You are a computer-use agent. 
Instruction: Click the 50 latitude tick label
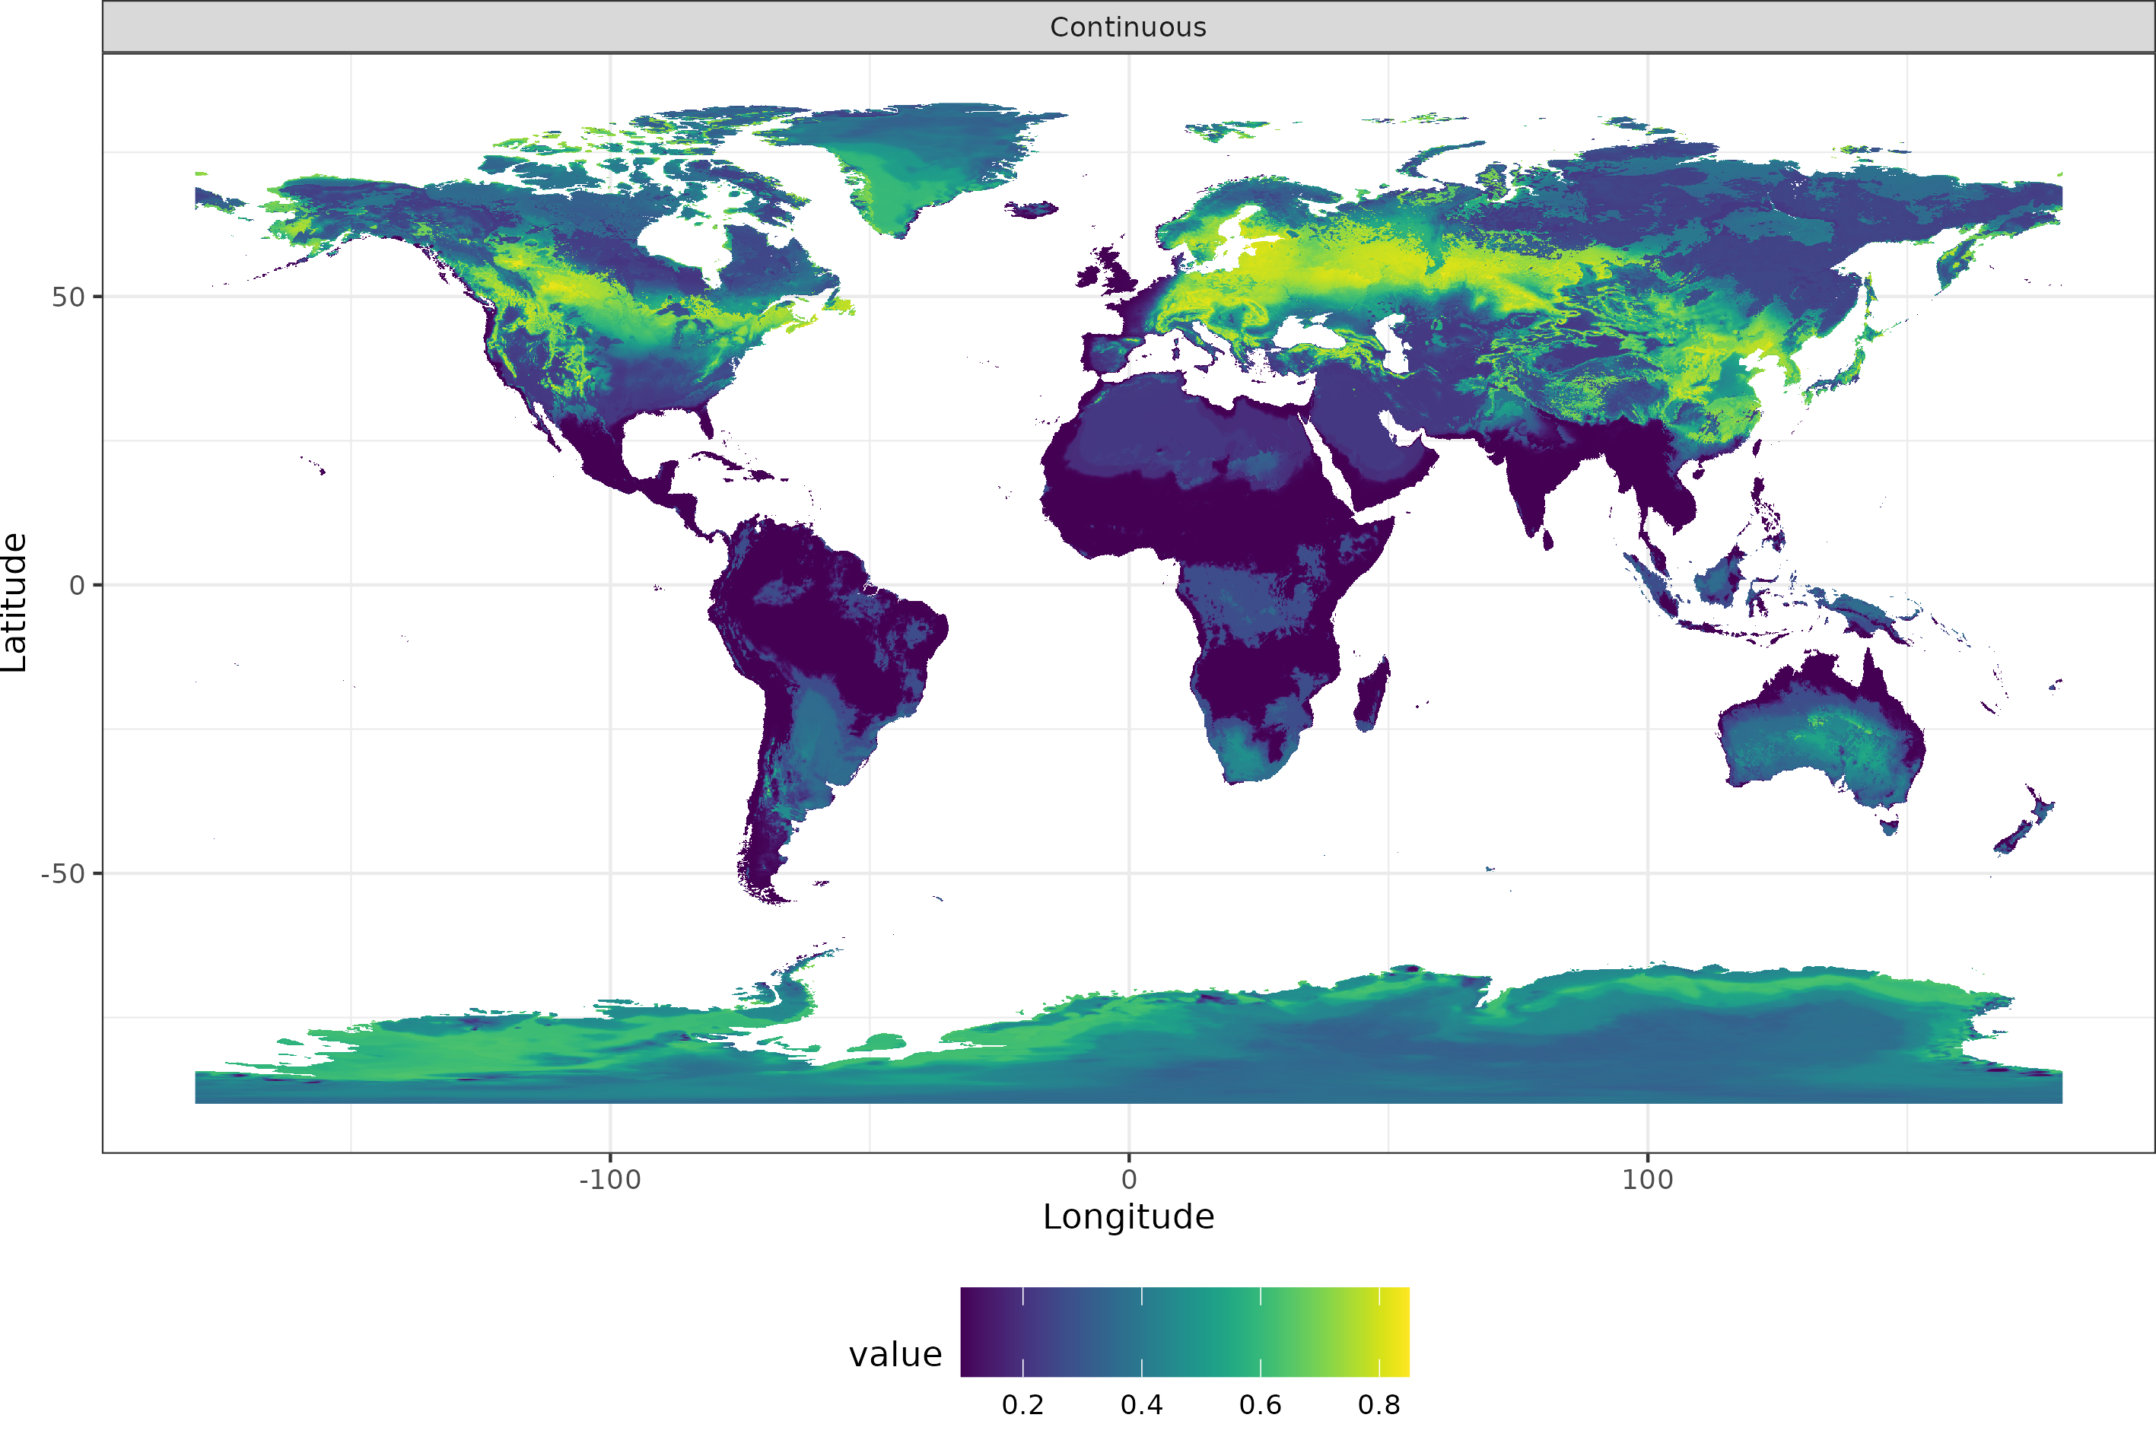[68, 297]
